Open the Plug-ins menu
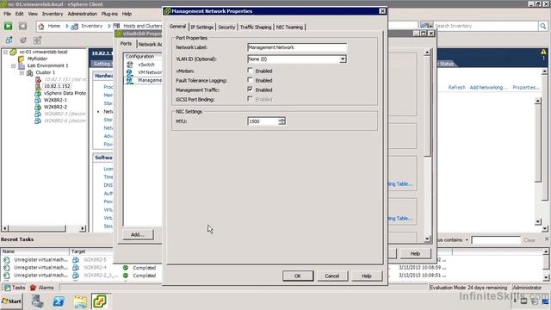Image resolution: width=551 pixels, height=310 pixels. [x=109, y=14]
